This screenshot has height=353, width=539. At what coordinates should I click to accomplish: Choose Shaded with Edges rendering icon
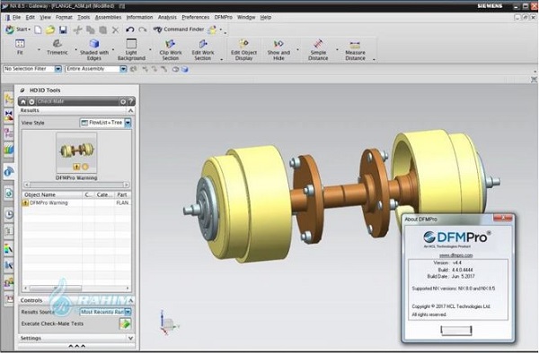[93, 44]
